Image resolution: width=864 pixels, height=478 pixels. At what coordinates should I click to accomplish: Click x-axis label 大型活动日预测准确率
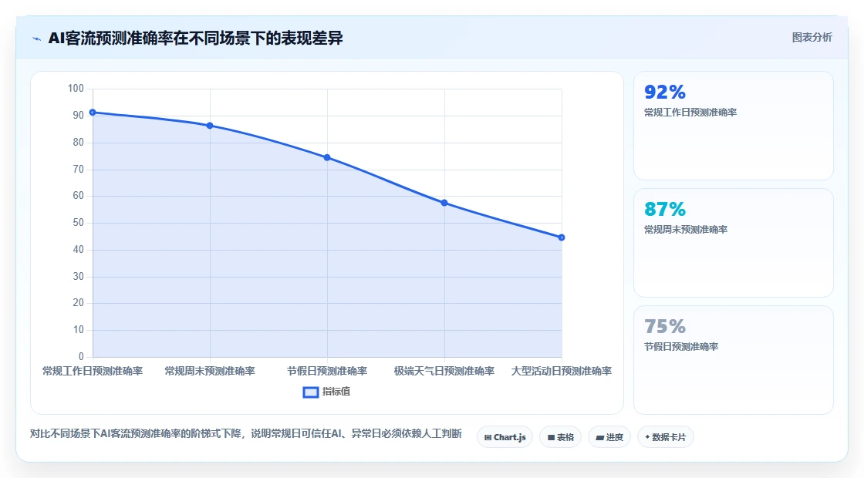click(x=562, y=371)
